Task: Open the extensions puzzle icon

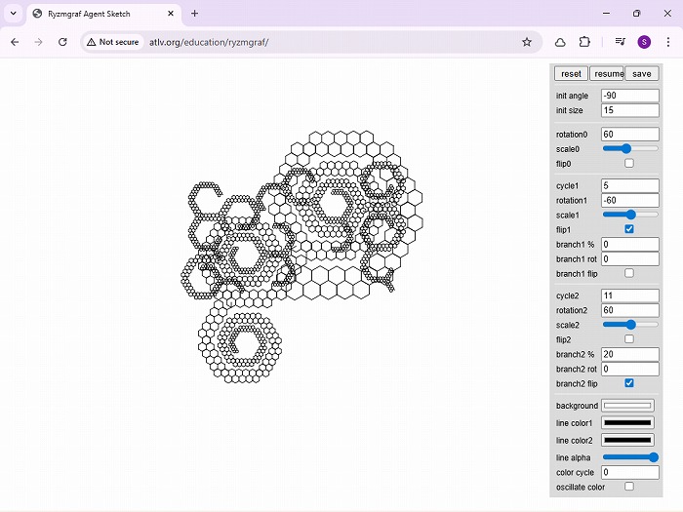Action: pos(584,42)
